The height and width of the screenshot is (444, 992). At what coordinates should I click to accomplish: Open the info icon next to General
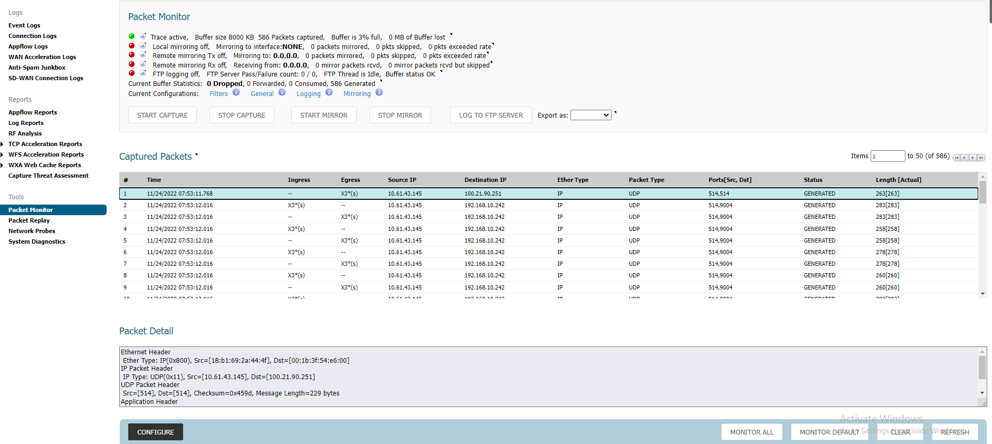282,92
